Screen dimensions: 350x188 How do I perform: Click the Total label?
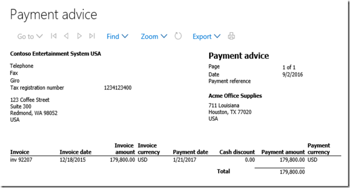click(223, 171)
